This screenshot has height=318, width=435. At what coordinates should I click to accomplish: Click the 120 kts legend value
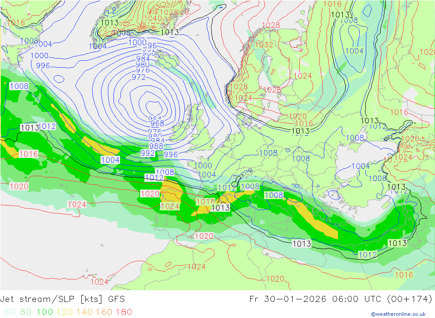[64, 312]
